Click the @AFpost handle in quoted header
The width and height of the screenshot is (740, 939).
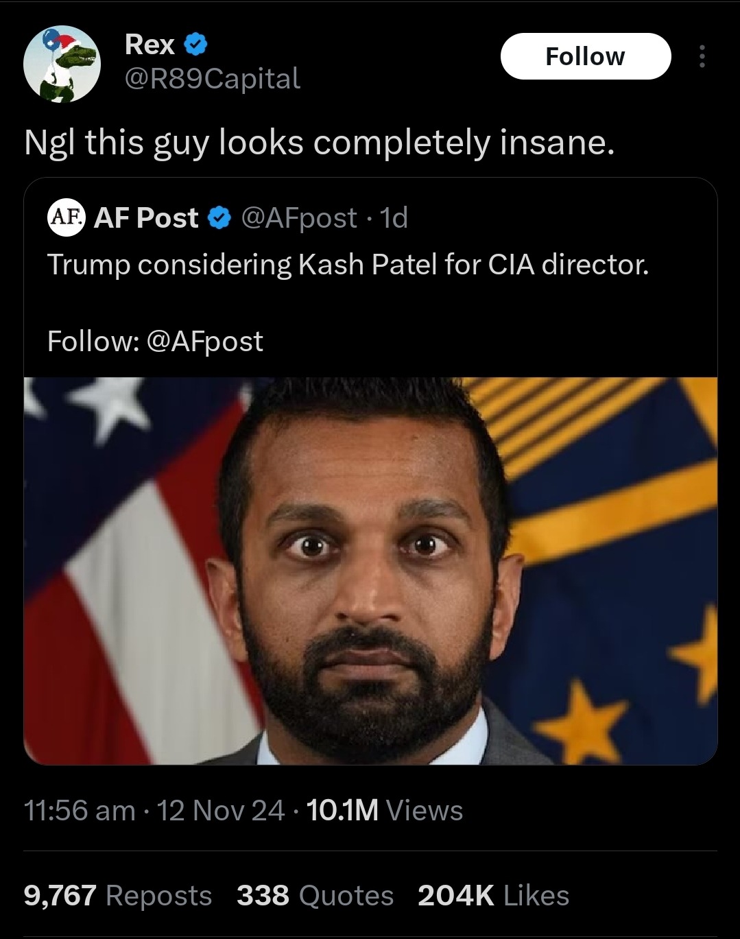point(299,218)
